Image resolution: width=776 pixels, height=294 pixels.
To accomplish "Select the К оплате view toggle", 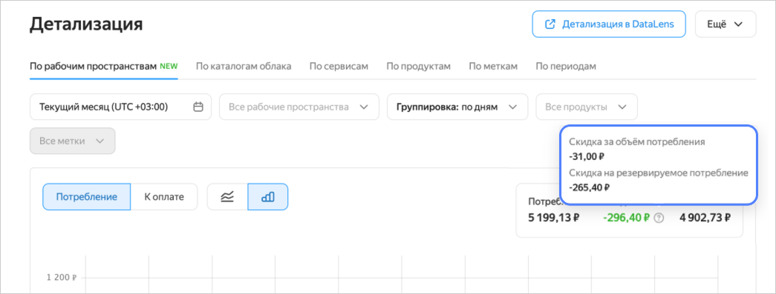I will 164,197.
